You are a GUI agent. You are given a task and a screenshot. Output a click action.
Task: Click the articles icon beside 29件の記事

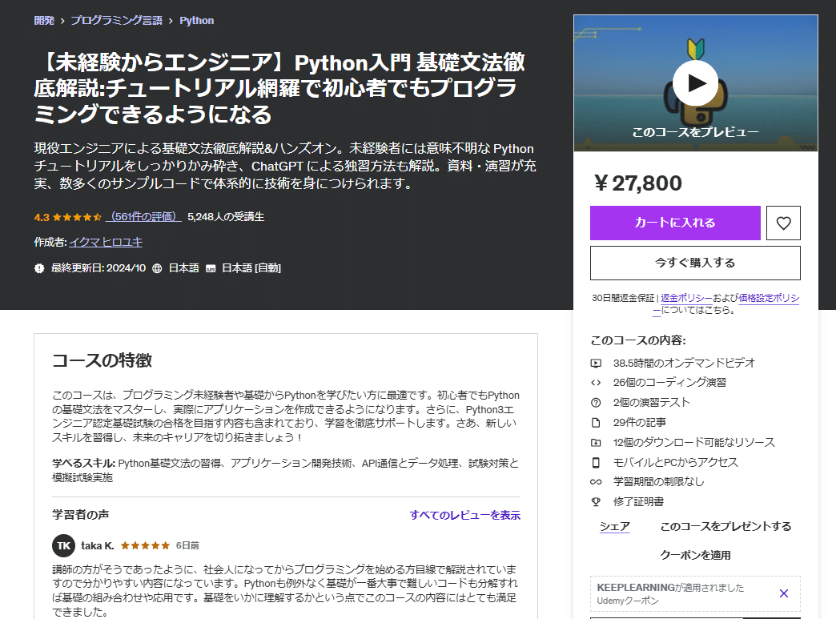[595, 422]
